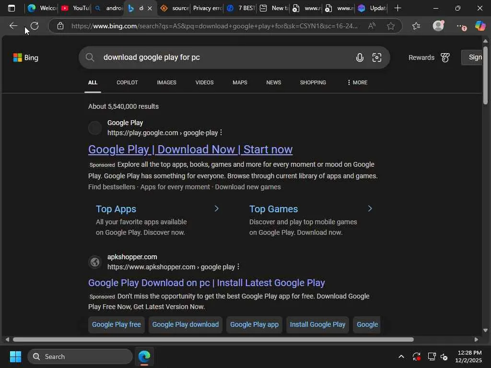491x368 pixels.
Task: Reload the page with the refresh icon
Action: pos(35,26)
